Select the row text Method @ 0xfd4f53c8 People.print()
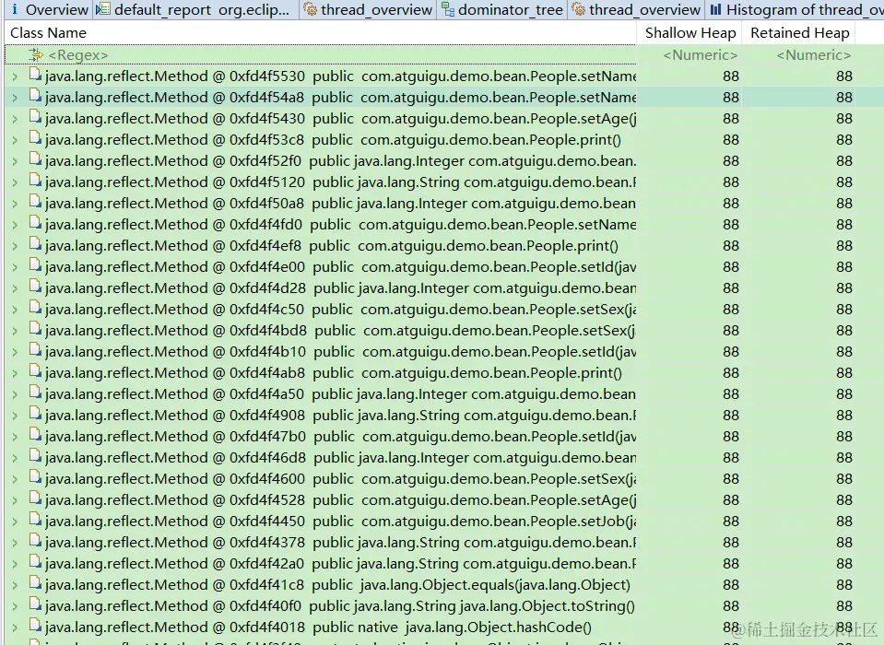The height and width of the screenshot is (645, 884). [x=333, y=140]
